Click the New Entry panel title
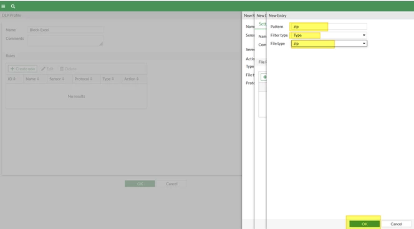The width and height of the screenshot is (414, 229). click(x=277, y=16)
